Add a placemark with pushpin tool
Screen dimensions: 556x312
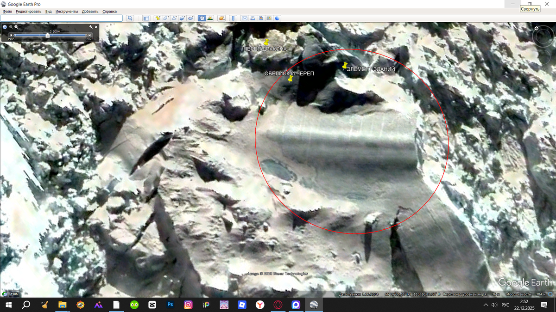point(158,18)
